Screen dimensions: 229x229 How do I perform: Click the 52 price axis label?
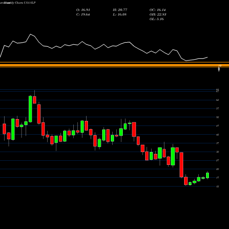tap(218, 117)
